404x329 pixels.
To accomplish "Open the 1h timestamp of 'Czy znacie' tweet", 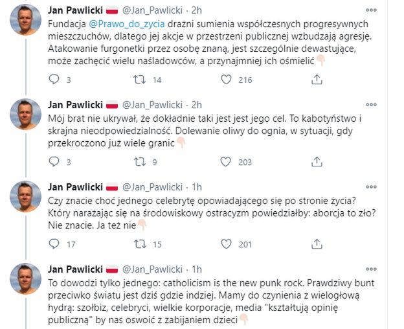I will click(197, 187).
